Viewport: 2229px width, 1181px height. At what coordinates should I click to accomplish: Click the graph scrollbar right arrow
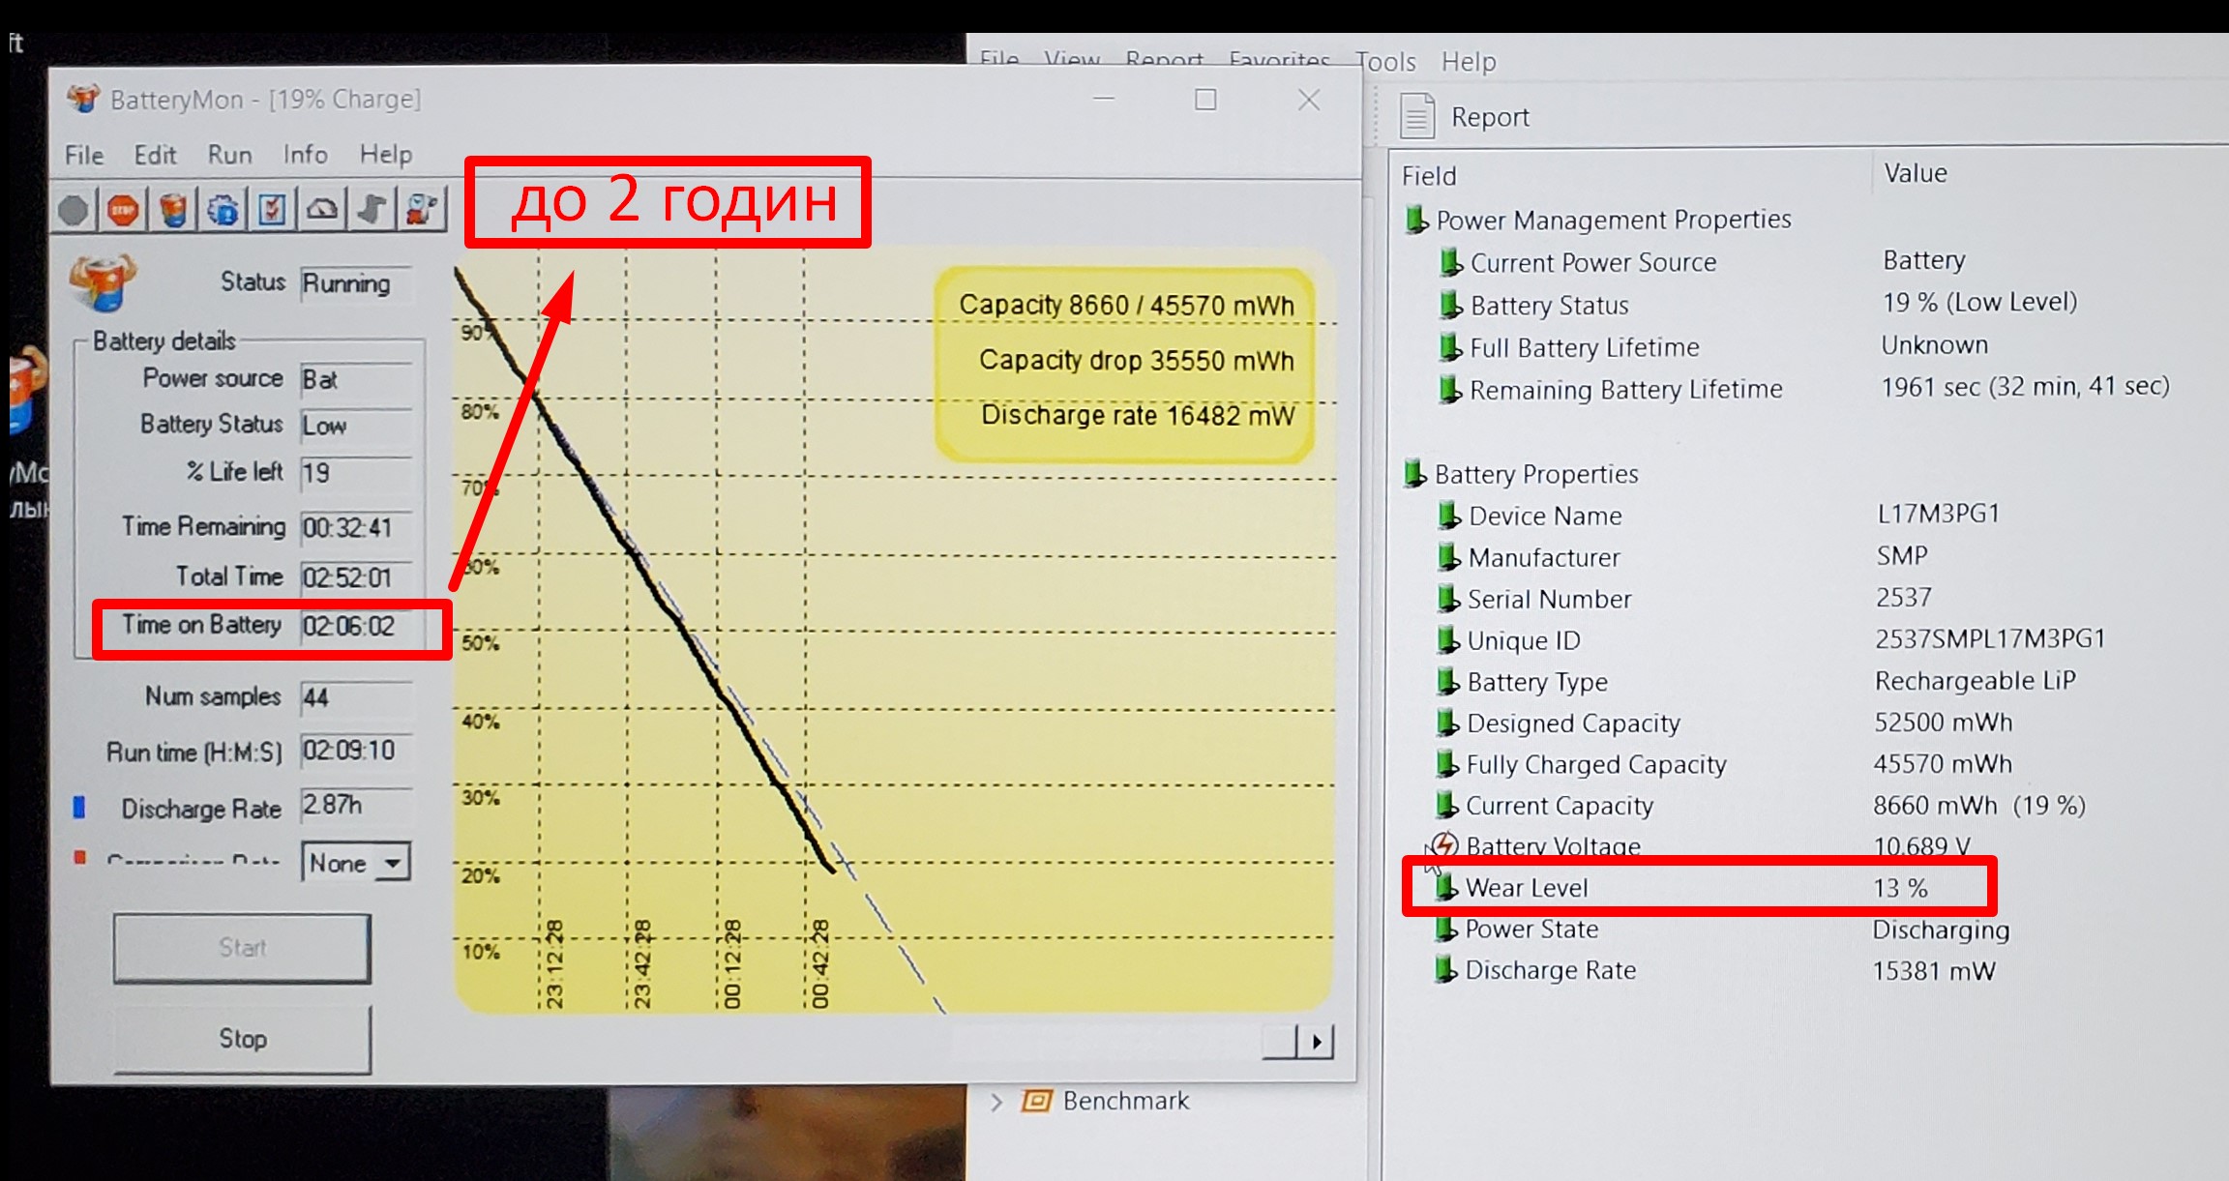[x=1317, y=1042]
